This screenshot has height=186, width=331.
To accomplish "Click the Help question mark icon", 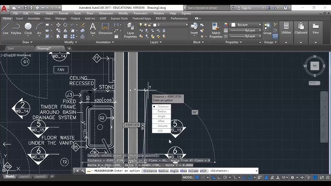I will (x=285, y=8).
